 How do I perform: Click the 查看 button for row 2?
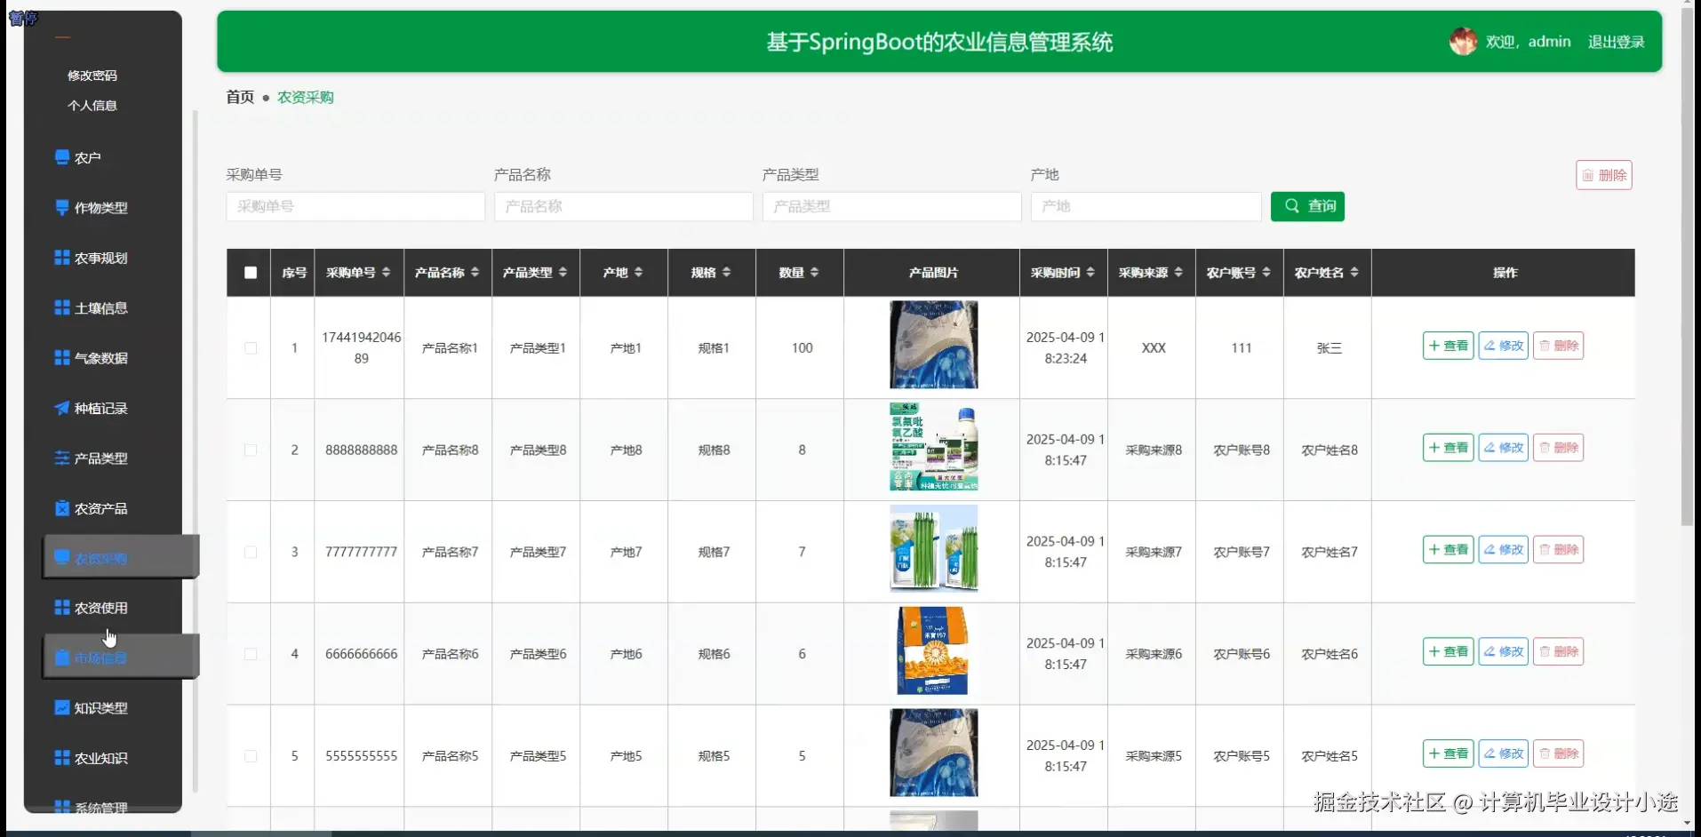pos(1448,448)
